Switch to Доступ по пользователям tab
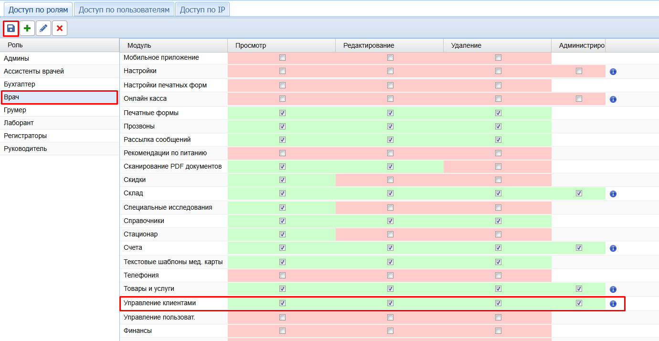This screenshot has width=659, height=341. (x=124, y=10)
